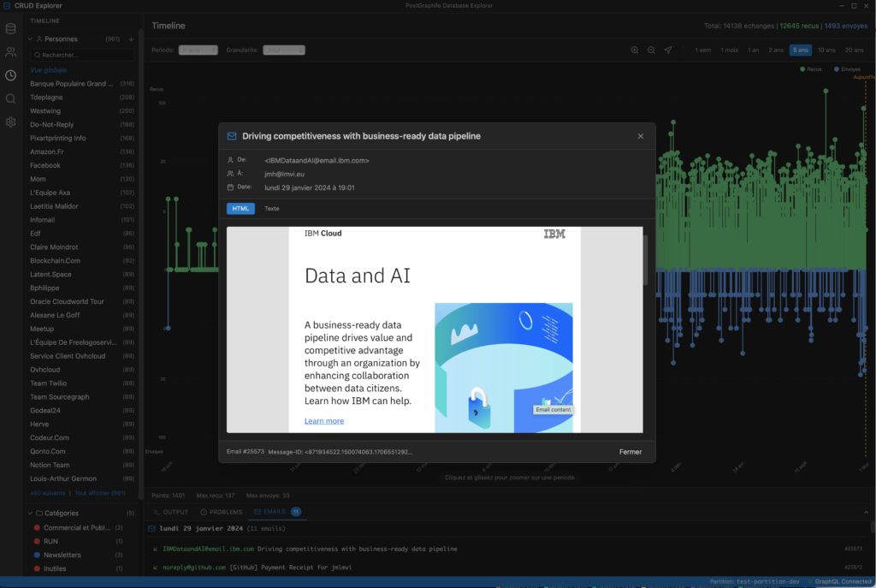Switch to the OUTPUT tab
The width and height of the screenshot is (876, 588).
click(x=171, y=512)
